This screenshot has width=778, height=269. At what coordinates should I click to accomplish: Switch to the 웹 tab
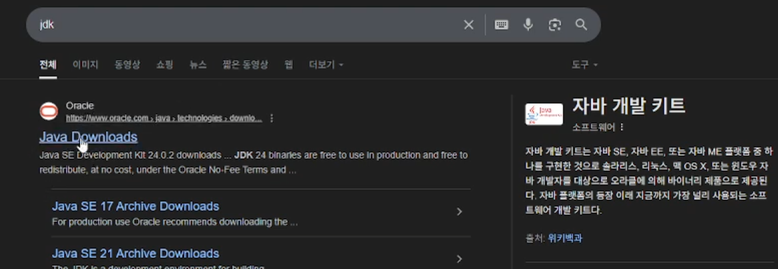coord(288,65)
